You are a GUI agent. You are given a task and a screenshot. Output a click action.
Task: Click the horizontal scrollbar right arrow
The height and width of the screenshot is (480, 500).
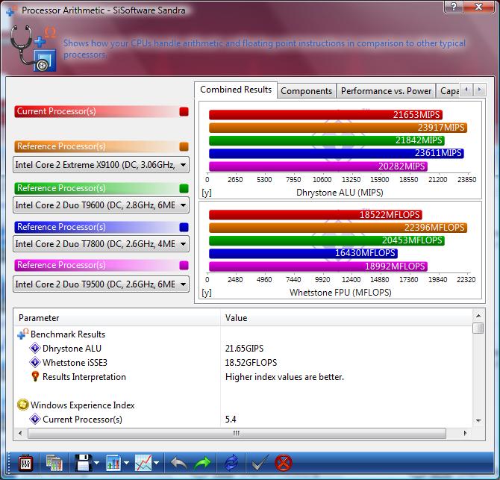pos(465,433)
